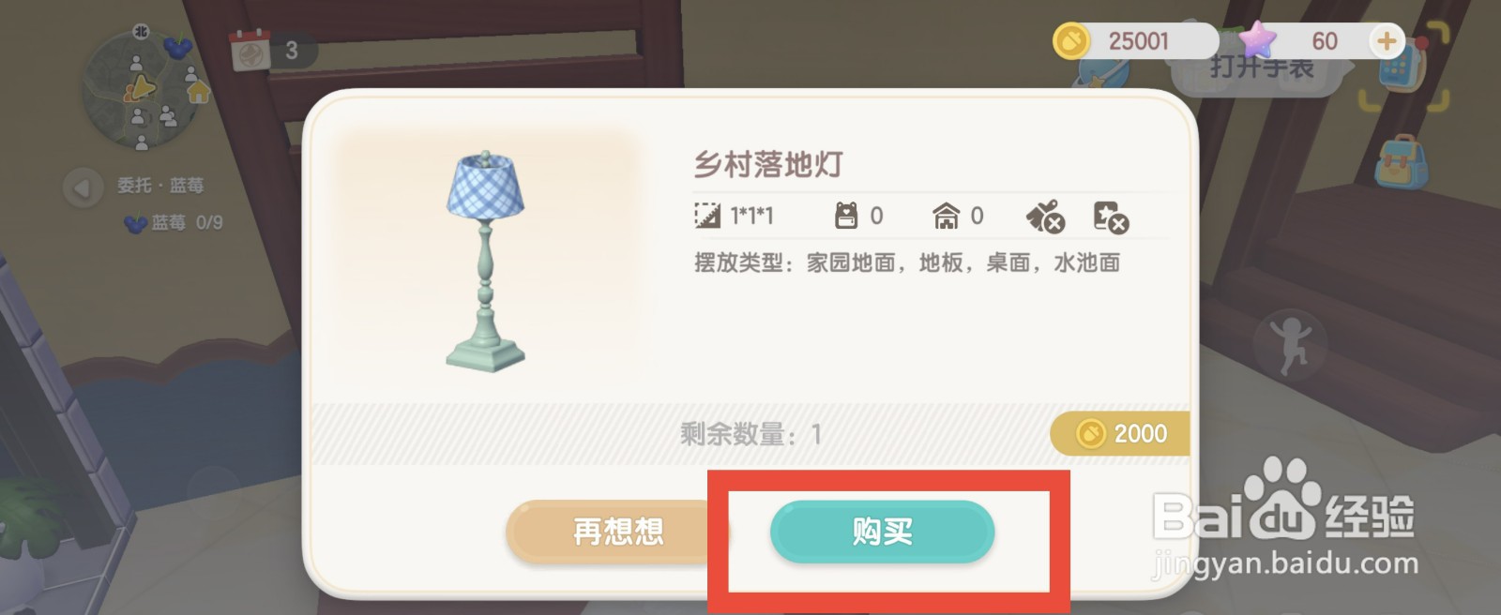Viewport: 1501px width, 615px height.
Task: Tap the calendar day icon
Action: pyautogui.click(x=250, y=51)
